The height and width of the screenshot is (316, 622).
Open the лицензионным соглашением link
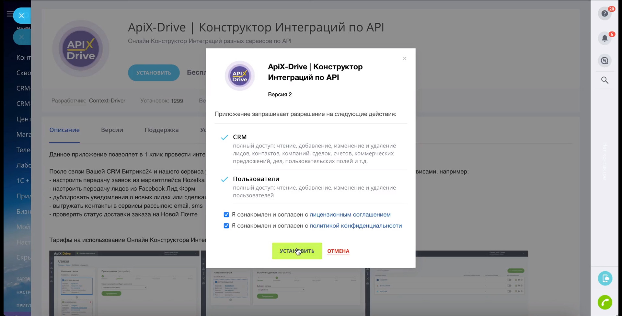point(350,215)
